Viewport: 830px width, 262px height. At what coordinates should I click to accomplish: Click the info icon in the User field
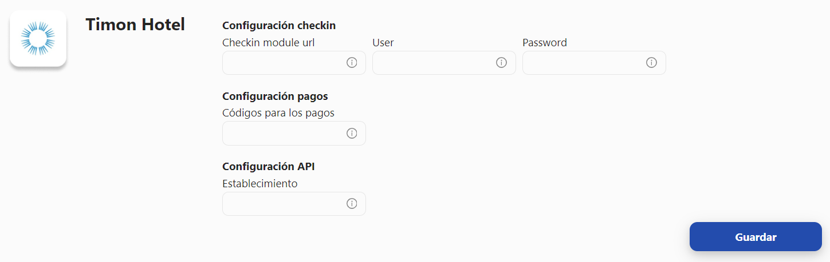[x=502, y=63]
